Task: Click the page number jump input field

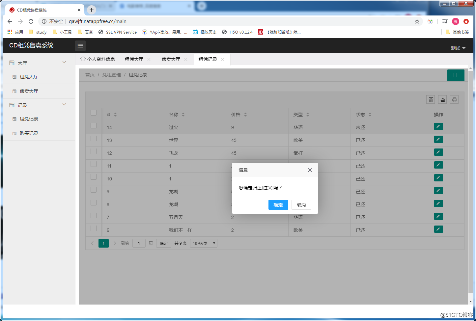Action: (139, 243)
